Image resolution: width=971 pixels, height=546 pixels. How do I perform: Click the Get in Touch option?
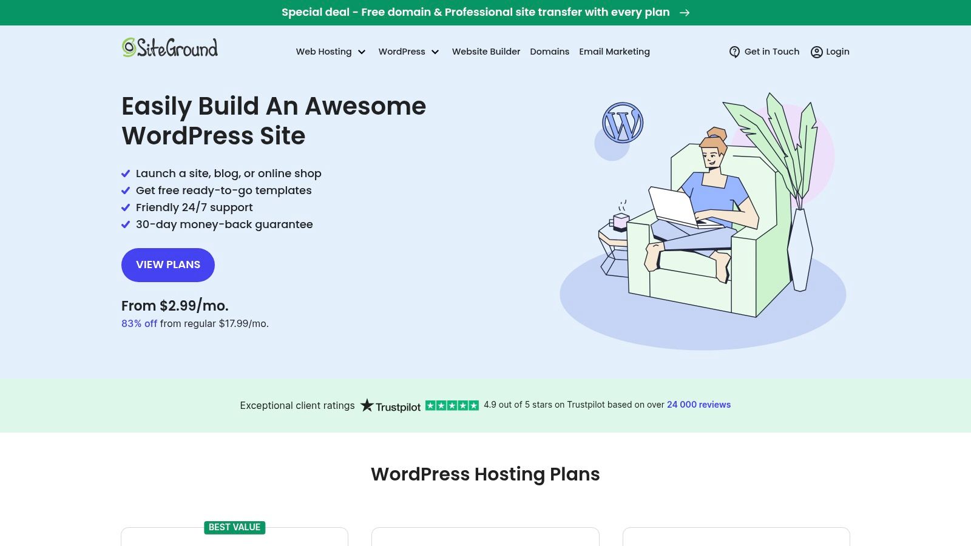771,52
